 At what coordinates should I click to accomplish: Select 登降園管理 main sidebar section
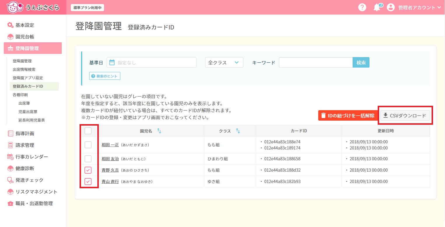(x=33, y=48)
